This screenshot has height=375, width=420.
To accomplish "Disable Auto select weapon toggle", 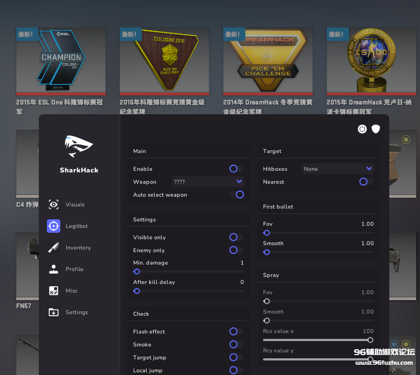I will [237, 195].
